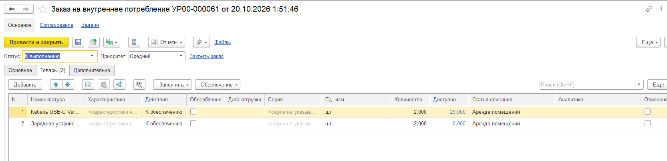Move the row down with the blue down arrow
Image resolution: width=667 pixels, height=161 pixels.
coord(68,85)
